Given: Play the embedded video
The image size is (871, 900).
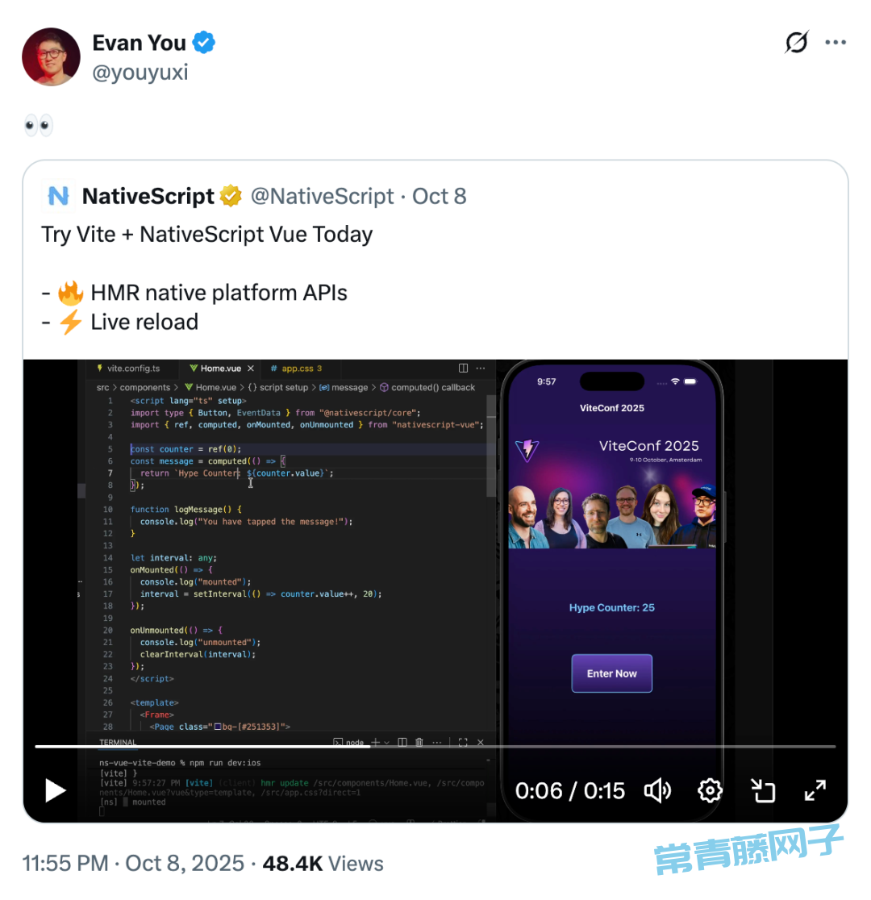Looking at the screenshot, I should [56, 790].
